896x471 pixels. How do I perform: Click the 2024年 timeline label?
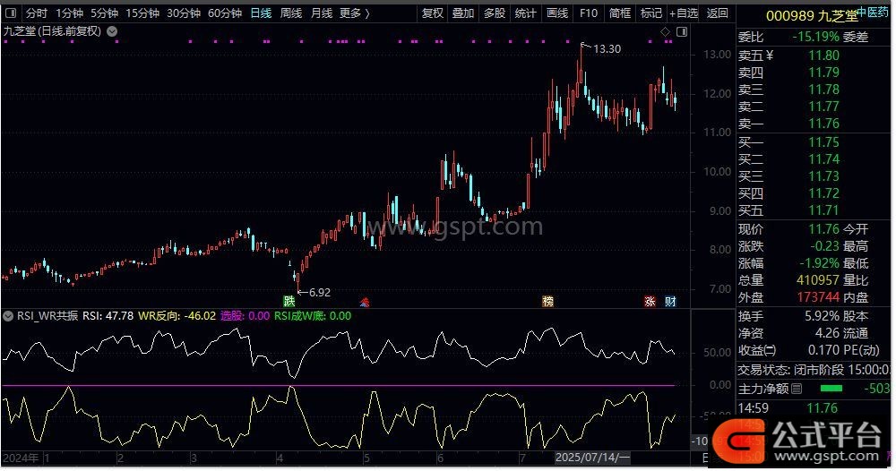click(x=22, y=458)
